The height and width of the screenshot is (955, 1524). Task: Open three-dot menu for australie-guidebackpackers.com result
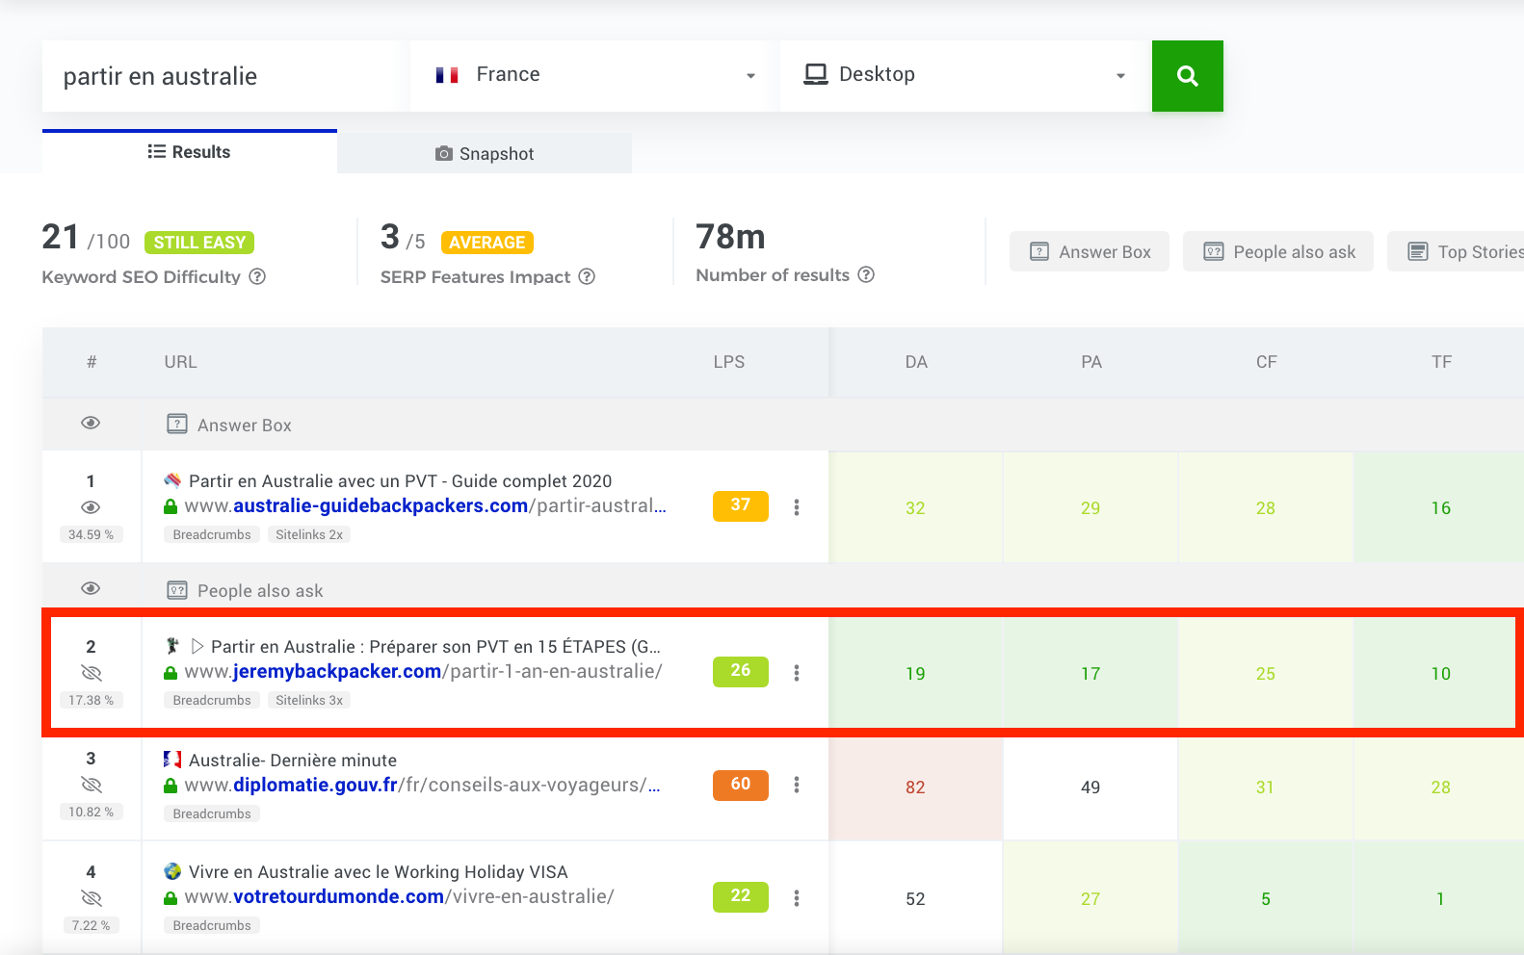[796, 507]
